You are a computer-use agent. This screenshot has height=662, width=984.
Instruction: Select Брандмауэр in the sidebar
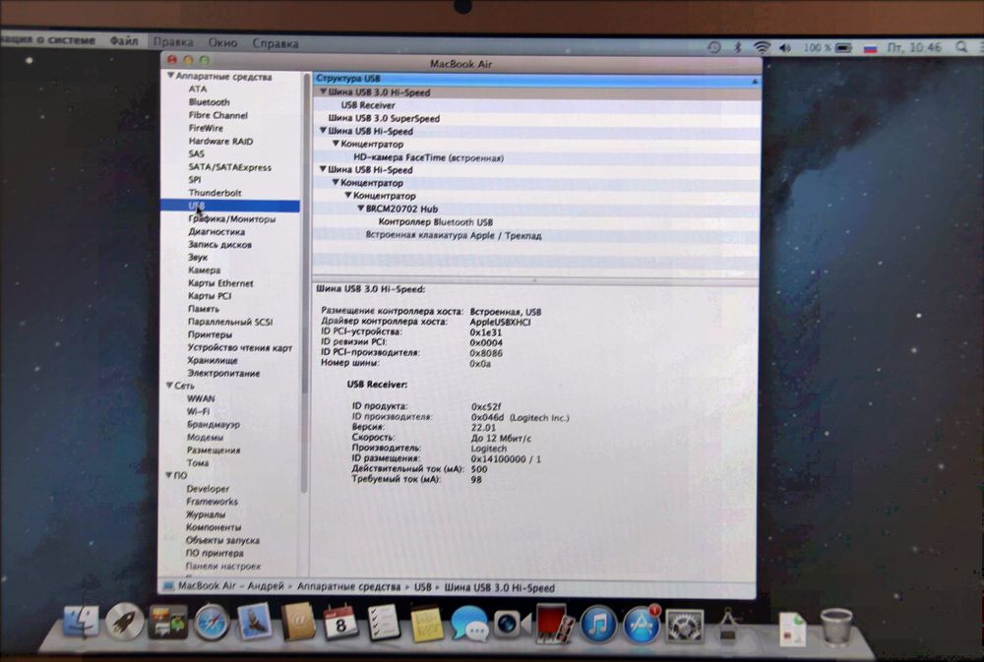point(214,424)
